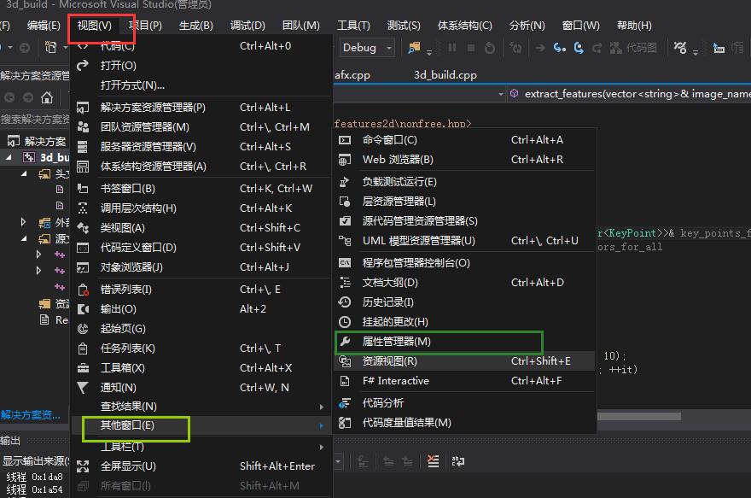The width and height of the screenshot is (751, 498).
Task: Open the 项目(P) menu
Action: (145, 26)
